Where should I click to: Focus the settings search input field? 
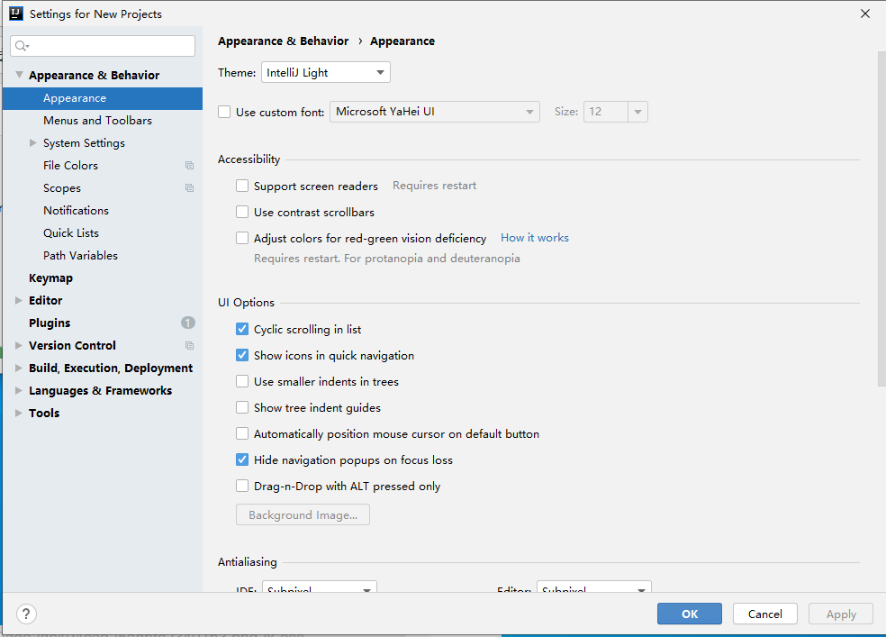[103, 46]
